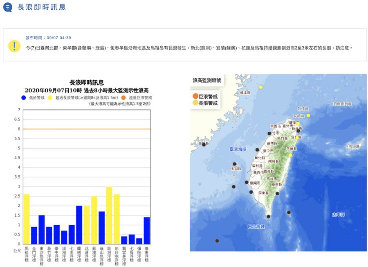Click the blue bar for 新竹浮標
Viewport: 368px width, 267px height.
(x=49, y=235)
